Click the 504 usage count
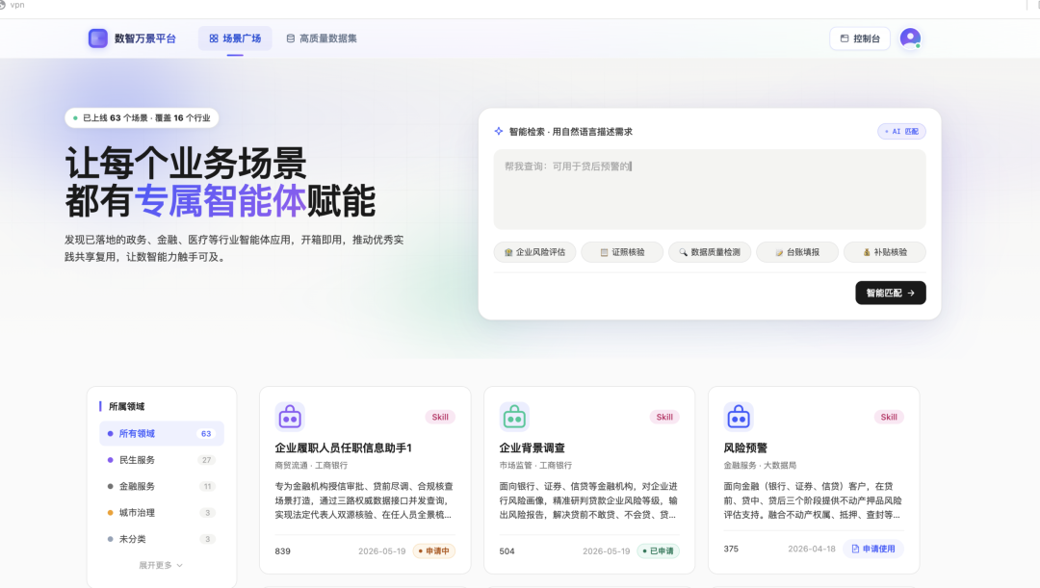The image size is (1040, 588). (x=507, y=551)
